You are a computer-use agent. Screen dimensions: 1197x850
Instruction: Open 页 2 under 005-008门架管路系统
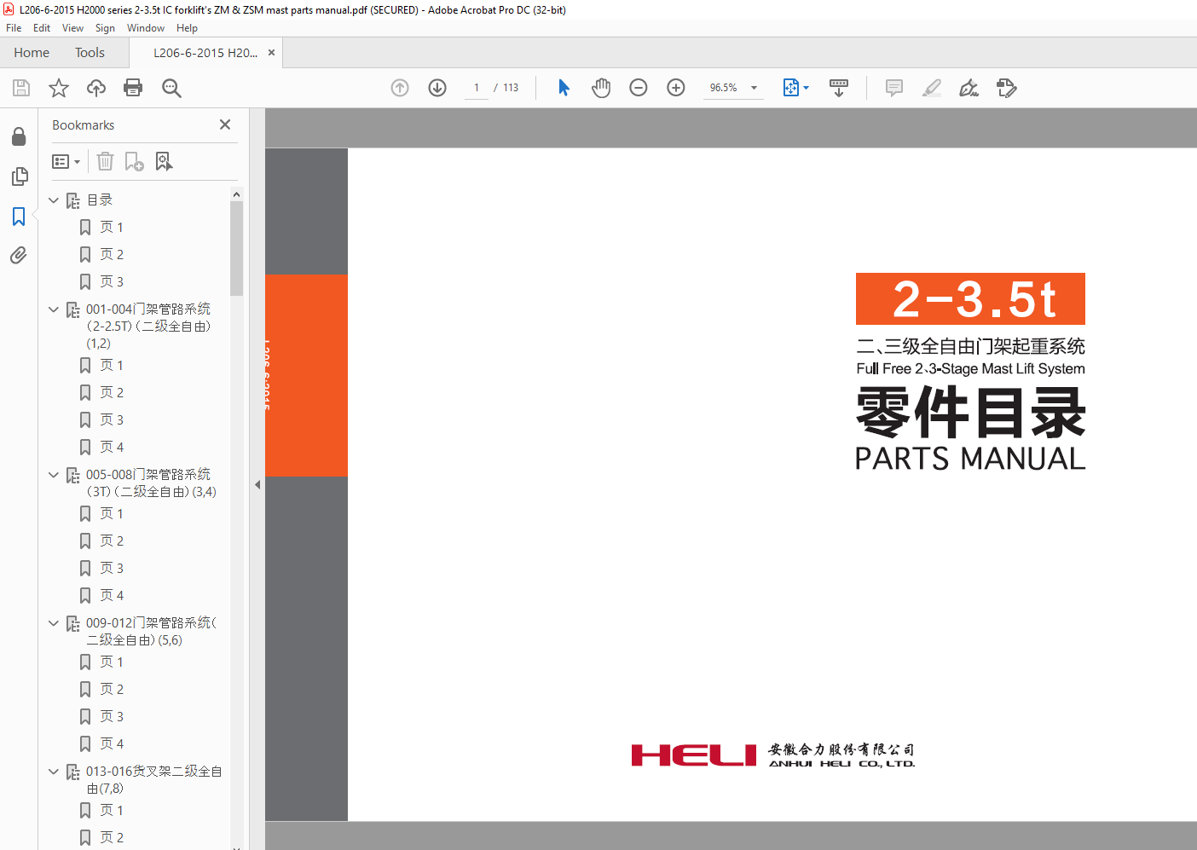pyautogui.click(x=112, y=541)
